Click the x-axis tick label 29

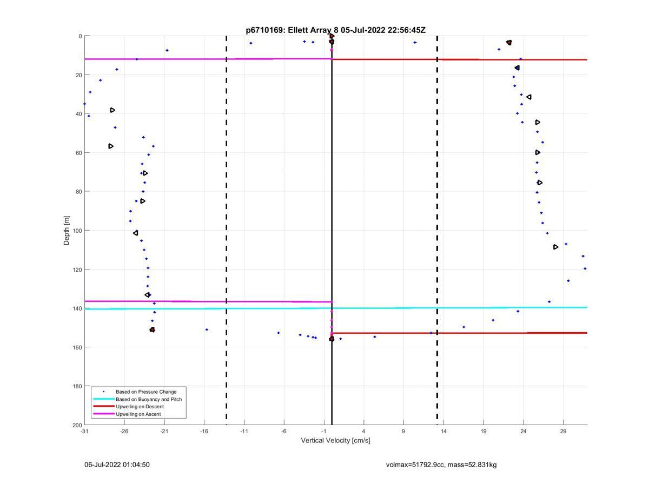[x=563, y=431]
